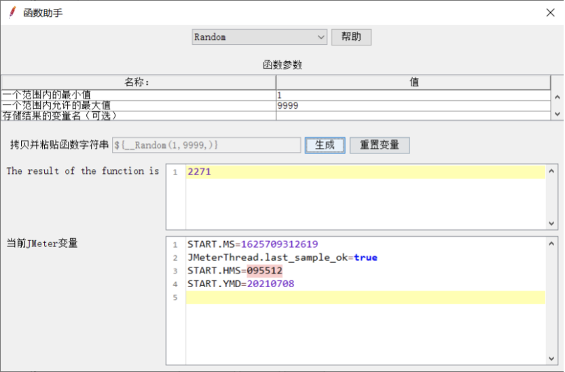Select the function string field ${__Random(1,9999,)}

pyautogui.click(x=206, y=145)
